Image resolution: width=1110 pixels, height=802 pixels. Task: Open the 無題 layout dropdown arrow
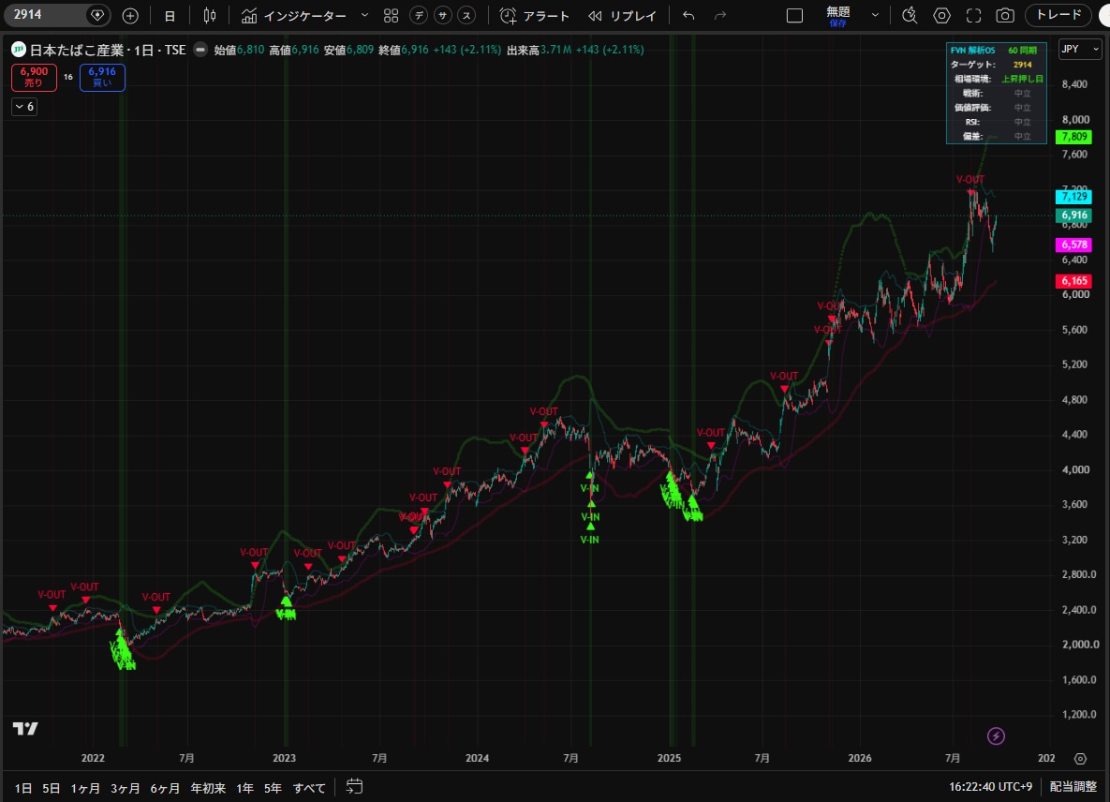tap(875, 16)
